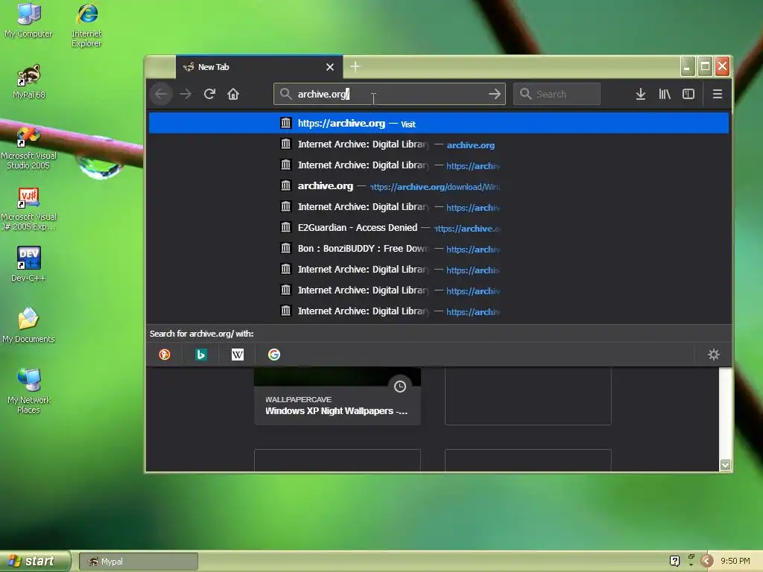
Task: Click the Mypal taskbar button
Action: pyautogui.click(x=138, y=562)
